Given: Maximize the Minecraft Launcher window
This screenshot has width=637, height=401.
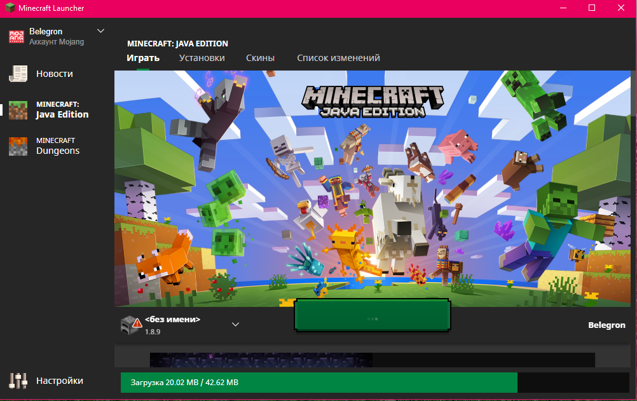Looking at the screenshot, I should coord(592,8).
